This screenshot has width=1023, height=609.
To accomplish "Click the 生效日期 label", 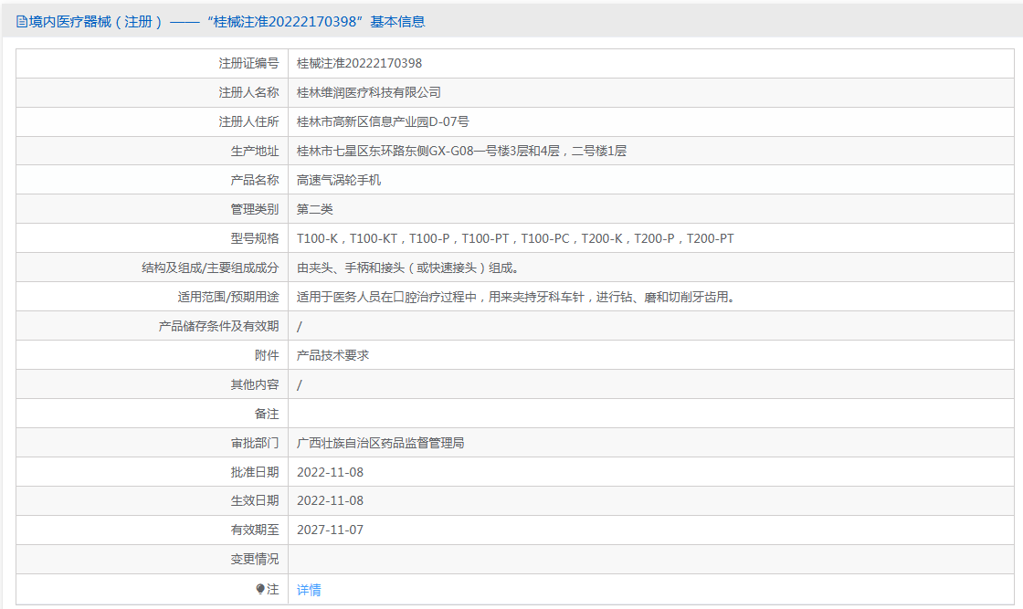I will [x=255, y=500].
